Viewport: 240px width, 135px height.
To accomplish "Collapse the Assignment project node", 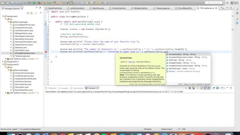I will click(x=3, y=16).
